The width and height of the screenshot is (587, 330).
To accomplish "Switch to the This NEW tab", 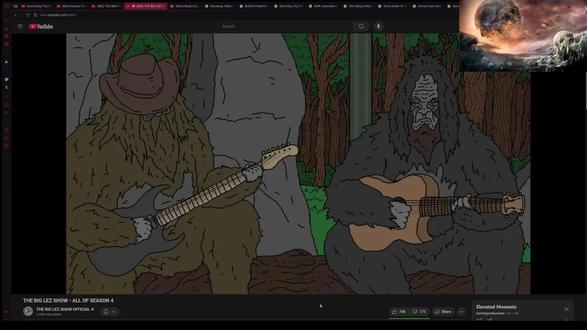I will [x=105, y=6].
